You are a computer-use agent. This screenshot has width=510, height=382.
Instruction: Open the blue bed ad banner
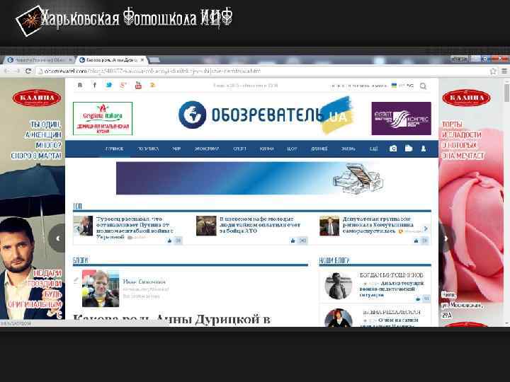251,178
